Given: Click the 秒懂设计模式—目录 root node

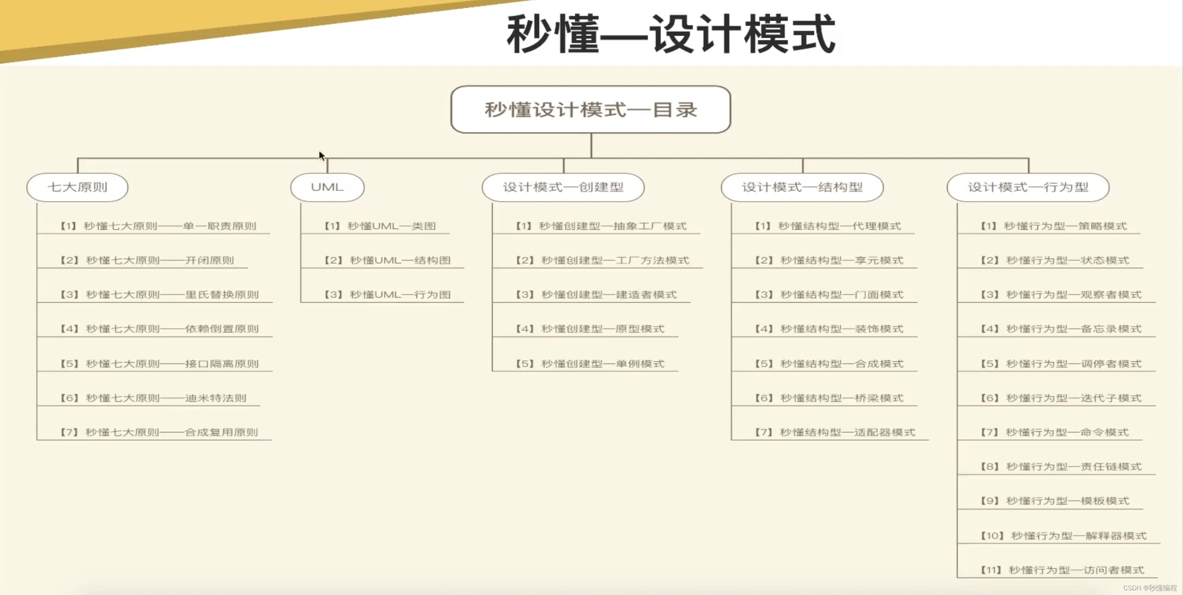Looking at the screenshot, I should click(591, 110).
